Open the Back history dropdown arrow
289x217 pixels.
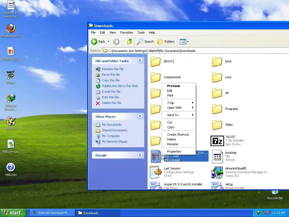(x=109, y=42)
